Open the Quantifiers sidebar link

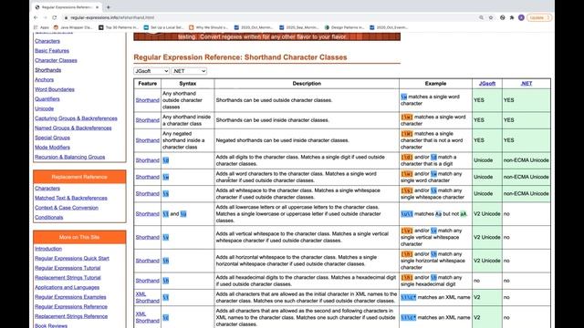pyautogui.click(x=47, y=99)
